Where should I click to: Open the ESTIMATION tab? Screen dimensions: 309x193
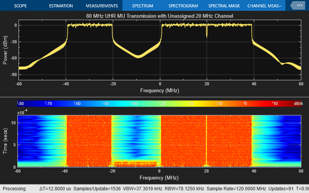pos(61,6)
